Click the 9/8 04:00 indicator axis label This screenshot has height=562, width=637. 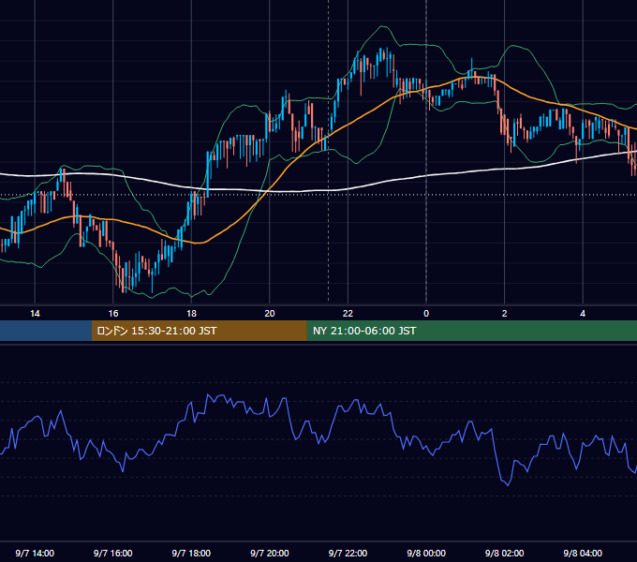[x=583, y=553]
